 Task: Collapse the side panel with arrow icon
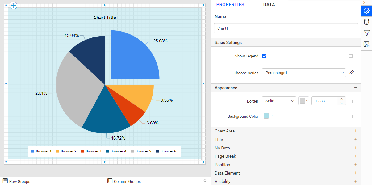click(x=364, y=2)
